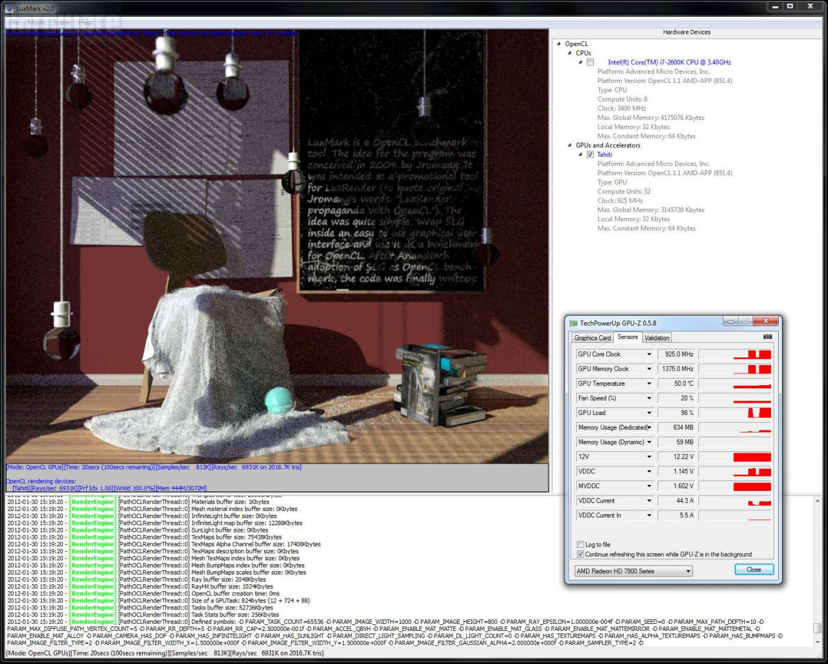Uncheck the Tahiti GPU device checkbox
This screenshot has height=664, width=828.
pyautogui.click(x=590, y=154)
